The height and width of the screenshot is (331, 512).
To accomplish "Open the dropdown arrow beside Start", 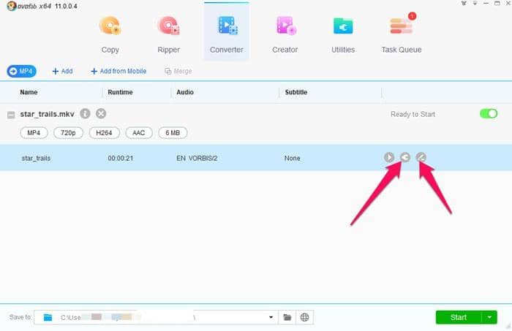I will click(489, 317).
